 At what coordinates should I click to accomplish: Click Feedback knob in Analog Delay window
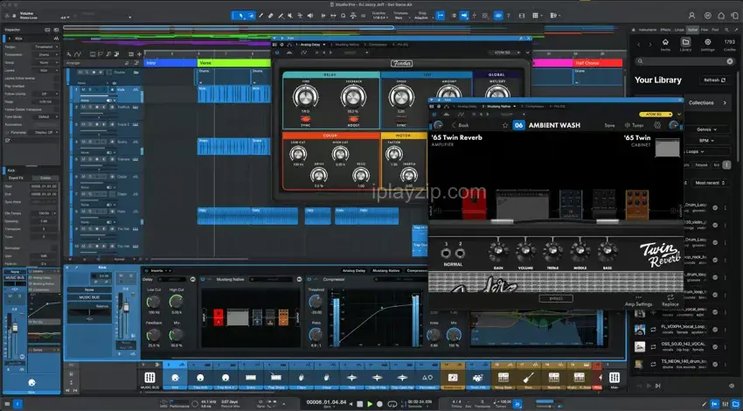tap(353, 97)
